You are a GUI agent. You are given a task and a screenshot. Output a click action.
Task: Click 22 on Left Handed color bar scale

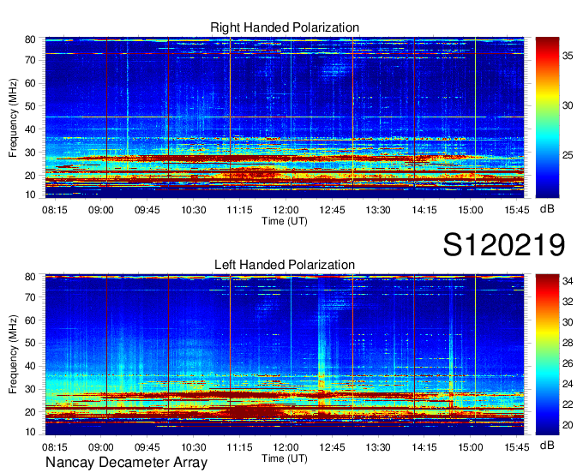(568, 404)
